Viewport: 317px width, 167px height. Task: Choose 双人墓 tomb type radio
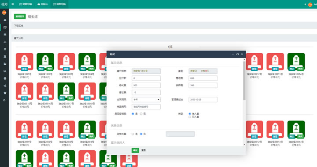pyautogui.click(x=190, y=117)
